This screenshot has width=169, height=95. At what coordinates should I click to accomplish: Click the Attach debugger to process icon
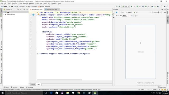(146, 6)
